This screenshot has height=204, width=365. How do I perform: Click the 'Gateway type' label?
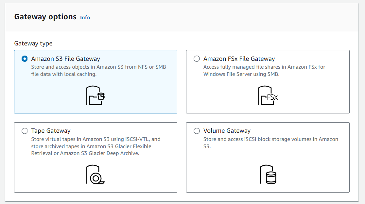33,43
